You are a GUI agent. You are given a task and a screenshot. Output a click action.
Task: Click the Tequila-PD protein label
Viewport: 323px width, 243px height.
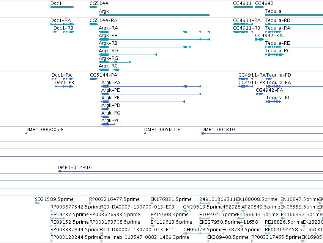click(x=279, y=75)
